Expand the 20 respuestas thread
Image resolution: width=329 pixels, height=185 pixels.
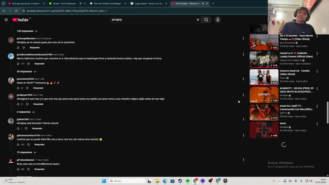coord(26,71)
